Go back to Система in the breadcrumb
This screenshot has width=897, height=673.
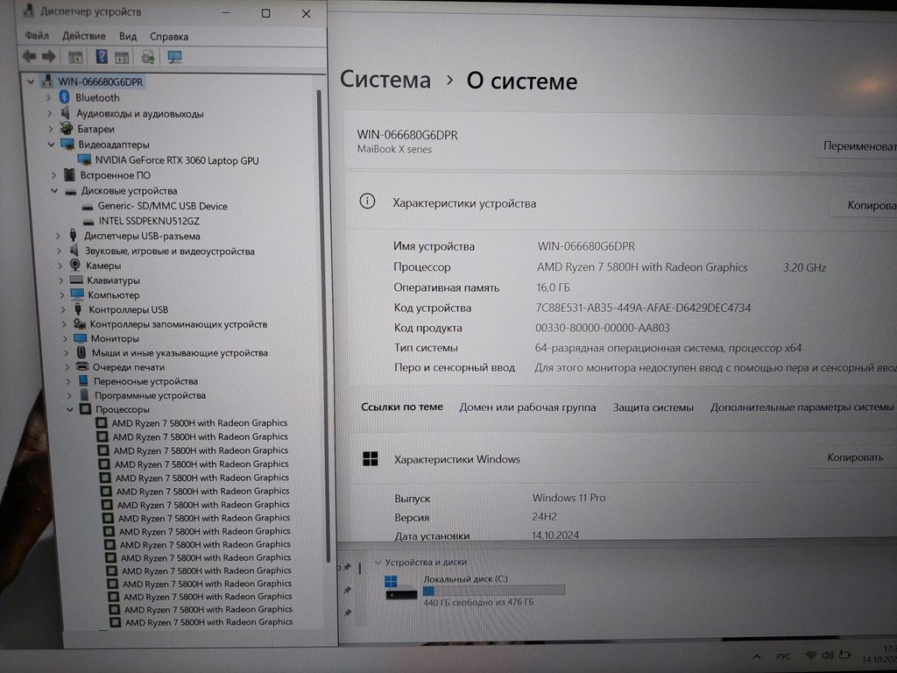coord(385,79)
